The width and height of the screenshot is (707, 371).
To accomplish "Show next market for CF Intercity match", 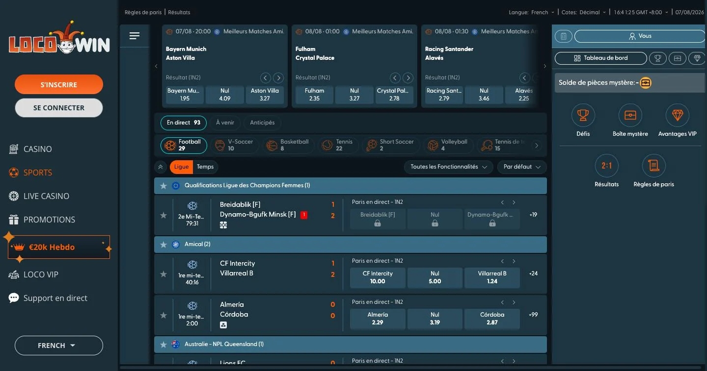I will tap(514, 261).
